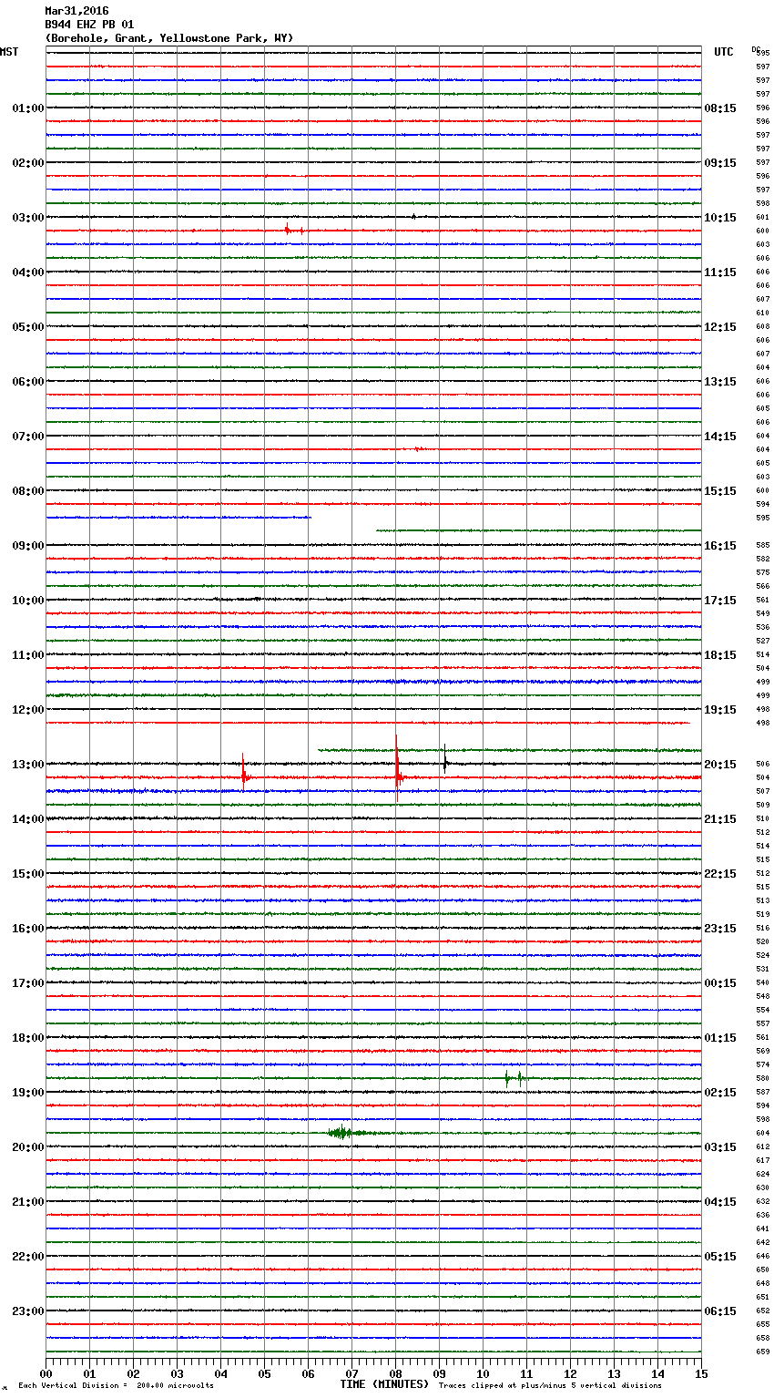Viewport: 774px width, 1398px height.
Task: Click the small black blip on 03:00 trace near minute 8.5
Action: [x=413, y=216]
